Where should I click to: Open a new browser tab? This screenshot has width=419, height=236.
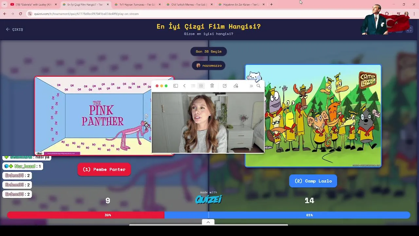point(271,5)
